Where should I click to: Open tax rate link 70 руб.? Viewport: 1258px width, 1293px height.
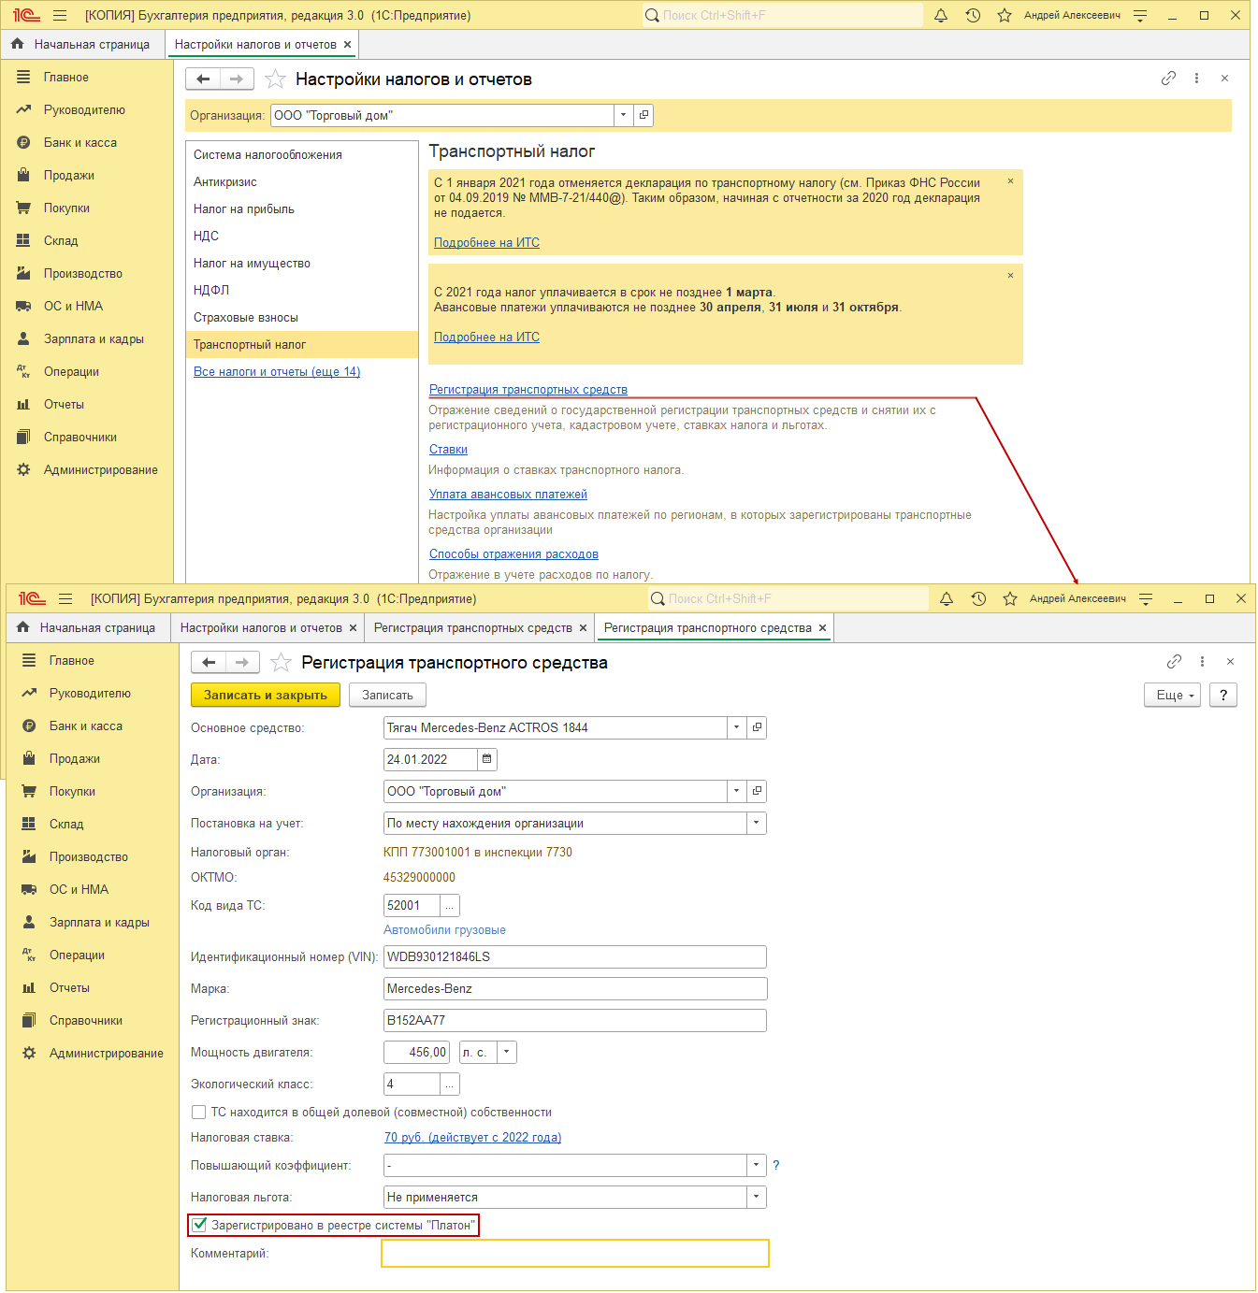(472, 1137)
